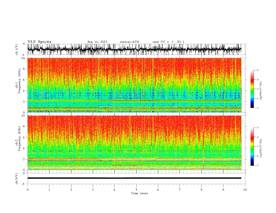Click the ch.1 color bar log(PSD) label

click(261, 91)
